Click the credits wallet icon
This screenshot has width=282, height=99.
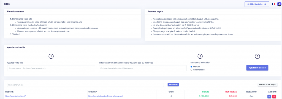point(265,4)
